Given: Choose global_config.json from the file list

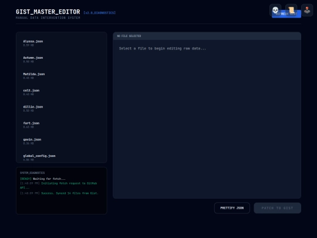Looking at the screenshot, I should tap(61, 157).
